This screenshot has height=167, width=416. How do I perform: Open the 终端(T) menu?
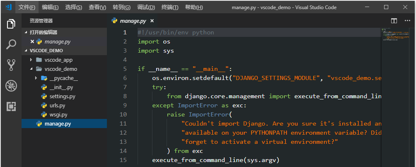pyautogui.click(x=170, y=7)
